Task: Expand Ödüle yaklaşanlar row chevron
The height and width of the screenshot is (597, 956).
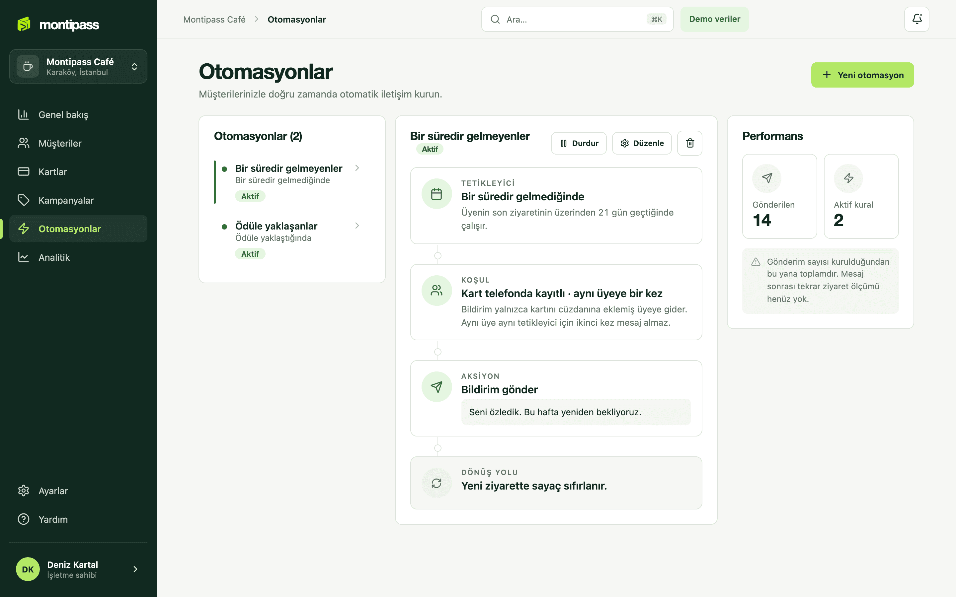Action: [x=357, y=226]
